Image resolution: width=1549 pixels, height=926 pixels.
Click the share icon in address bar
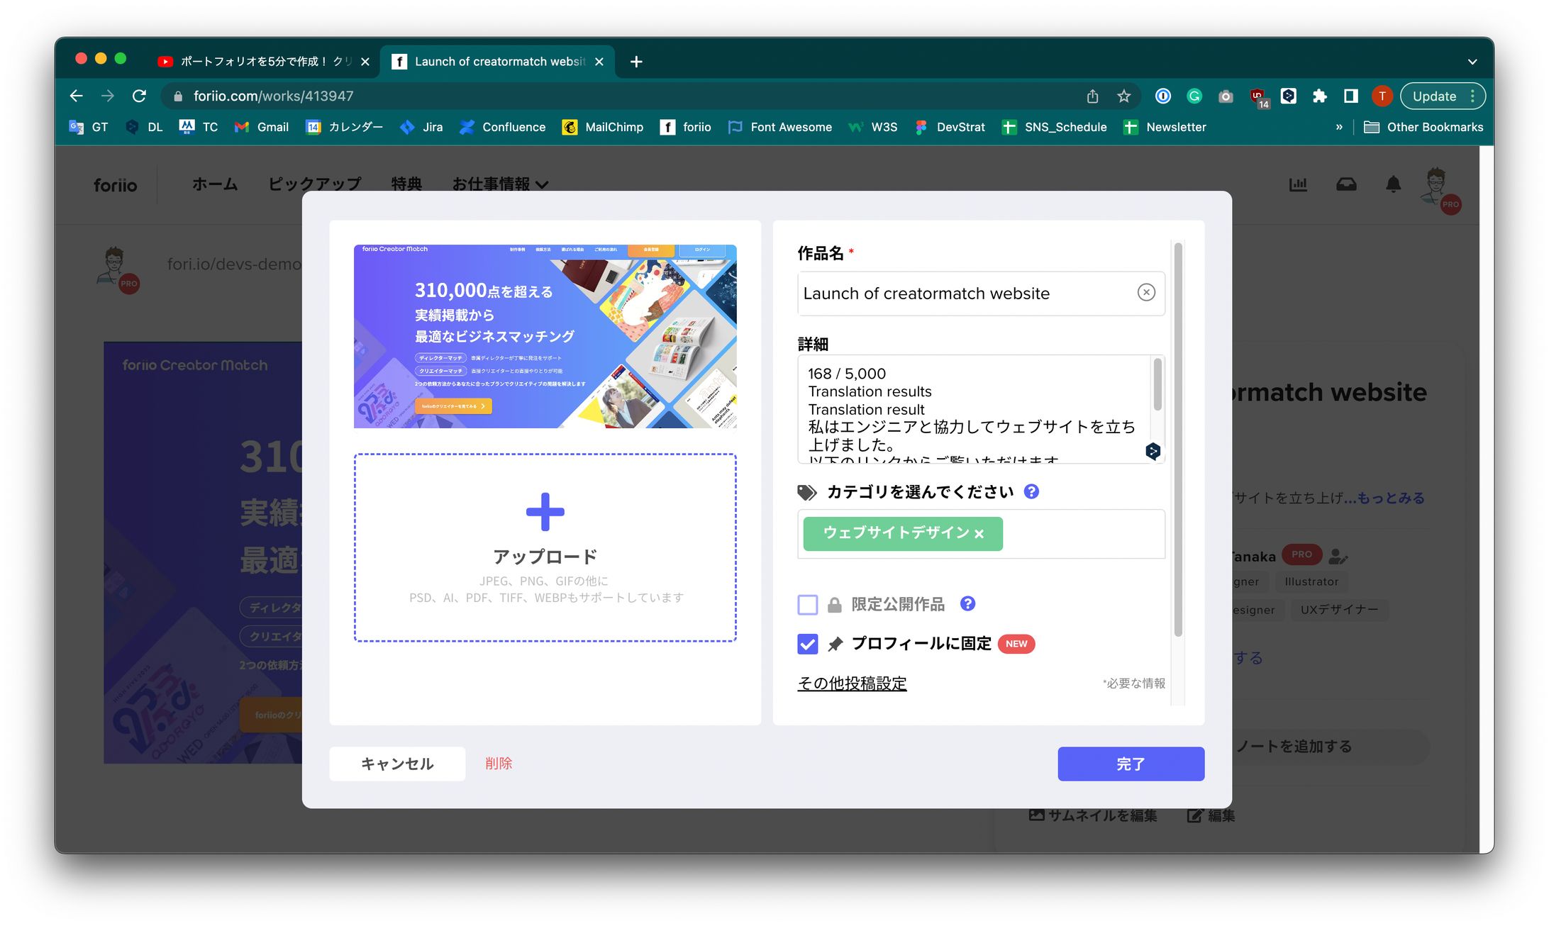pyautogui.click(x=1092, y=96)
